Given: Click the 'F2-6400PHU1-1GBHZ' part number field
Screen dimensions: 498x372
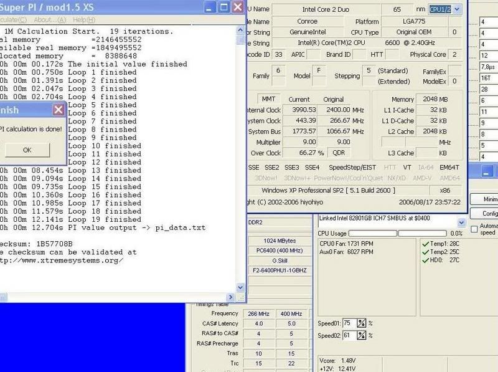Looking at the screenshot, I should (280, 270).
